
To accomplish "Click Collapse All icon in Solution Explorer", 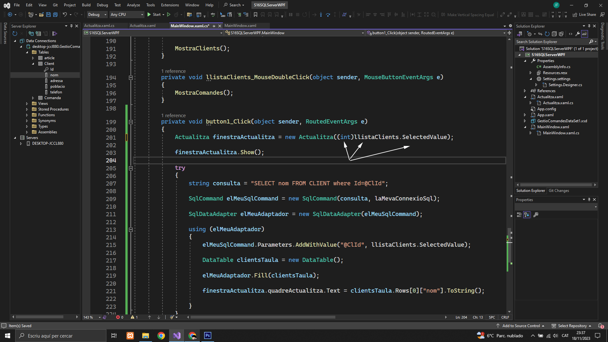I will 554,34.
